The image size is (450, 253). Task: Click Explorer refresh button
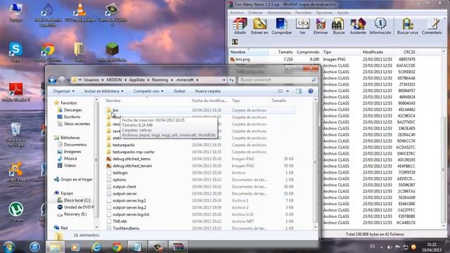[231, 80]
